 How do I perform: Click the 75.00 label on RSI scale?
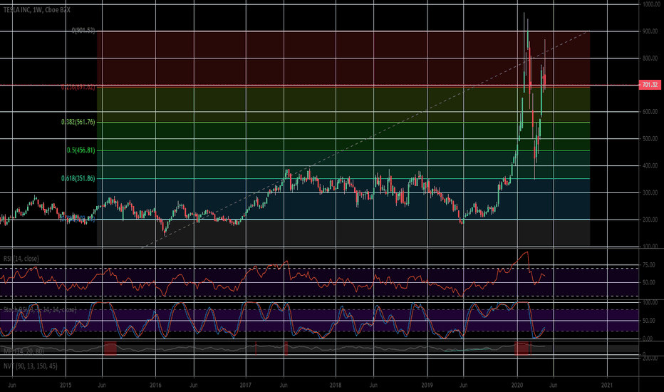click(649, 265)
